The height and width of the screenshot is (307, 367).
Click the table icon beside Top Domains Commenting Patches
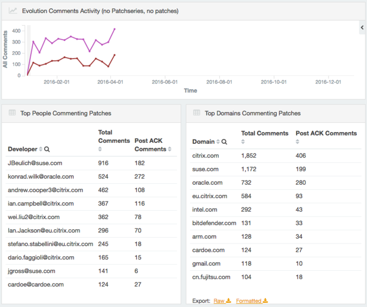point(196,113)
